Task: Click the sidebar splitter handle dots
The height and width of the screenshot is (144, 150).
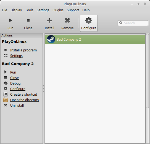Action: 44,88
